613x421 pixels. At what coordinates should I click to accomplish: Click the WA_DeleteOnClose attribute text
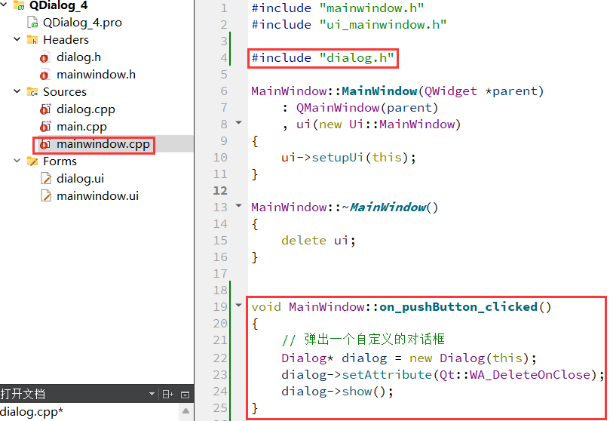(x=530, y=375)
